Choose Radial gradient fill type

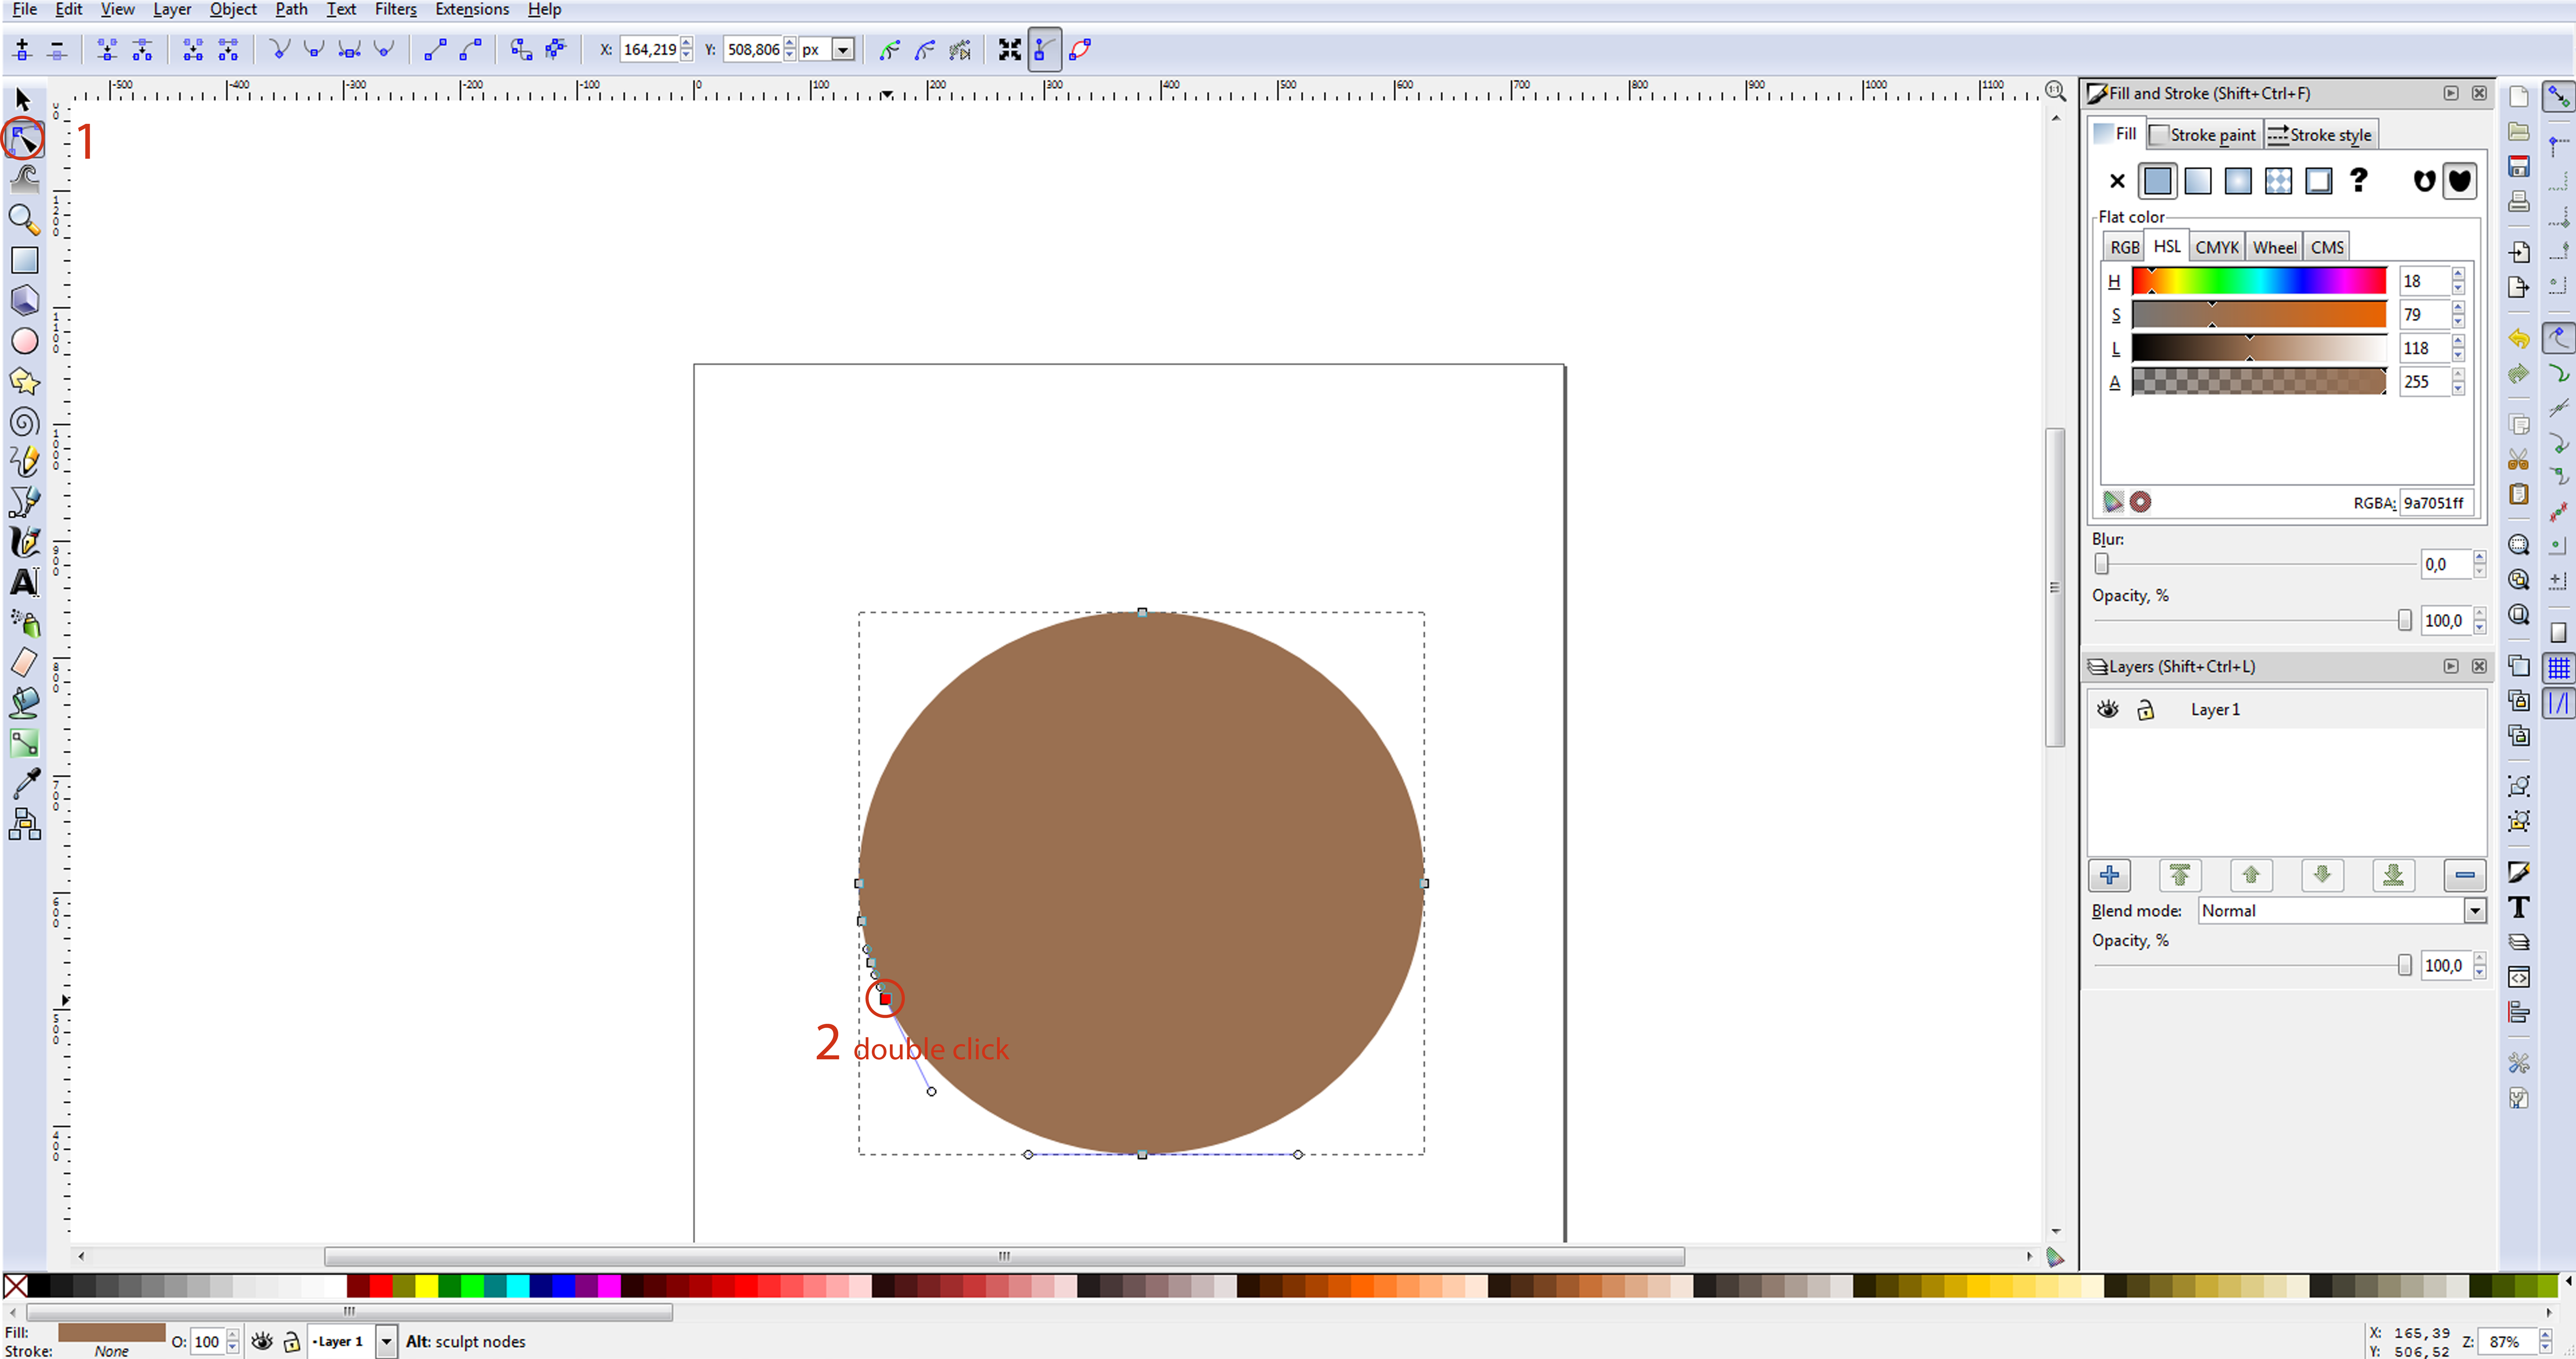pyautogui.click(x=2238, y=181)
